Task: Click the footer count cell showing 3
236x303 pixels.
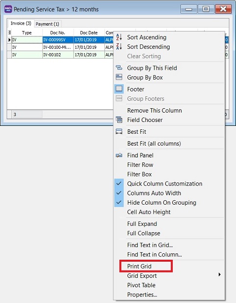Action: [x=27, y=115]
